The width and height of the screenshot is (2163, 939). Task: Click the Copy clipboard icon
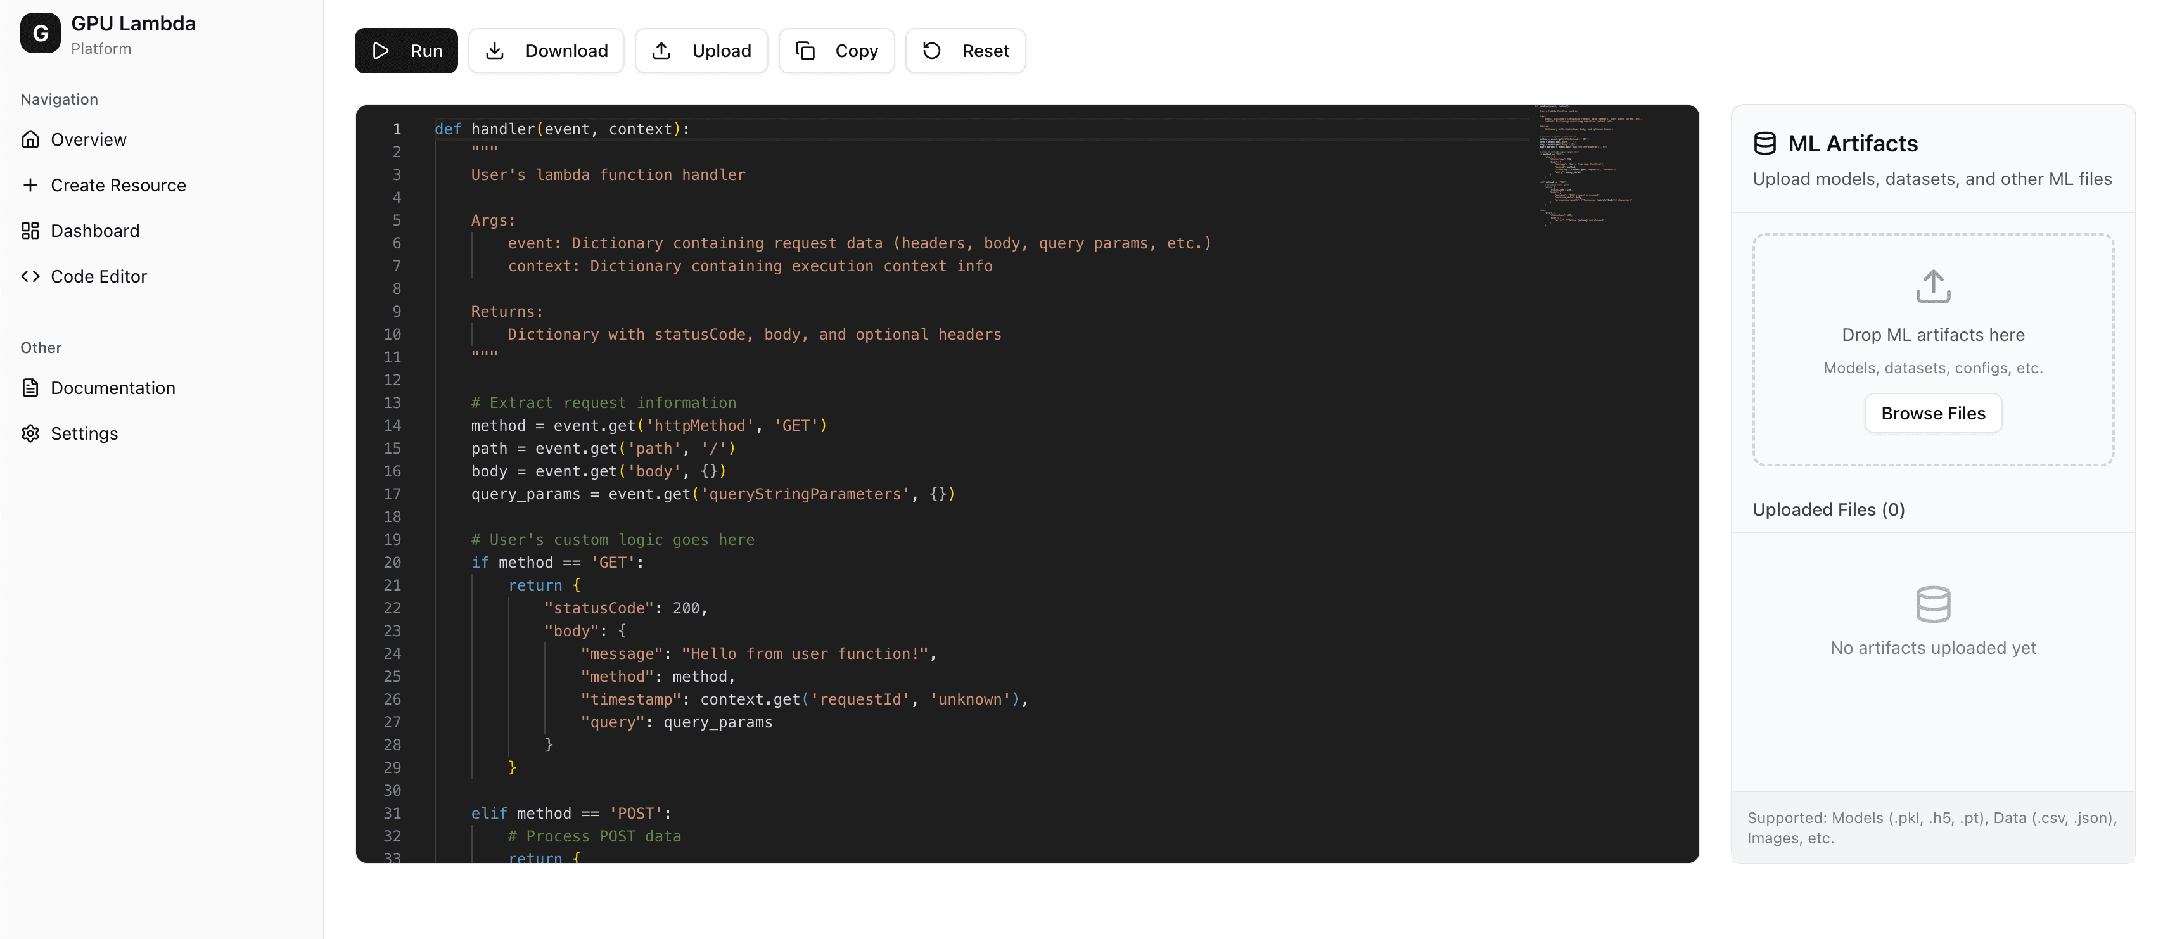[x=805, y=51]
